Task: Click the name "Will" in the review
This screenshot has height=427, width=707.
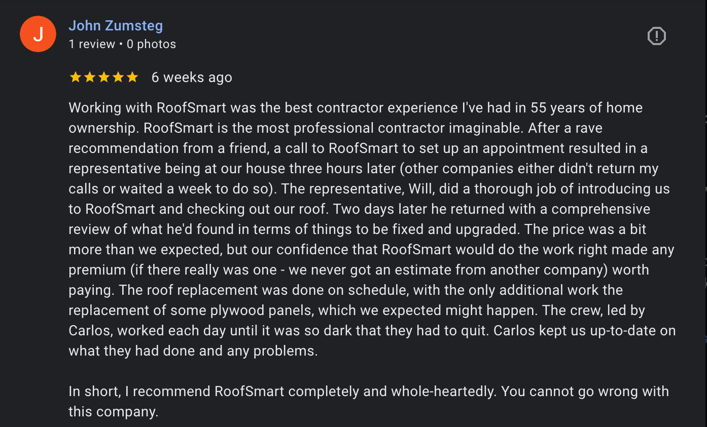Action: click(398, 189)
